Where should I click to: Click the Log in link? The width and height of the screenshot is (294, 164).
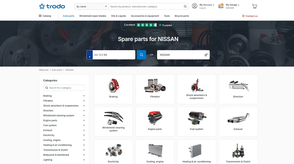[x=203, y=8]
